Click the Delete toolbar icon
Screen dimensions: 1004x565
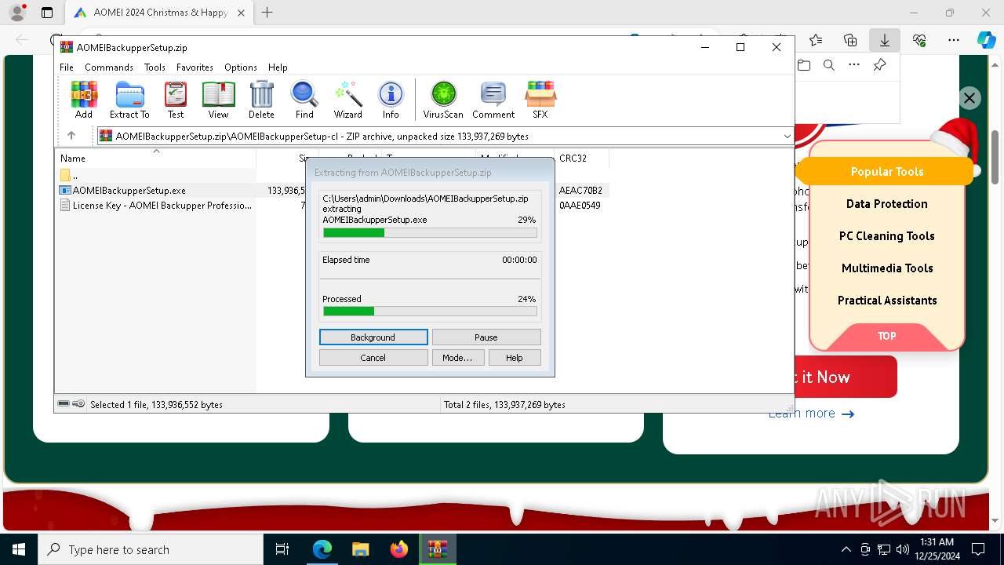[261, 100]
